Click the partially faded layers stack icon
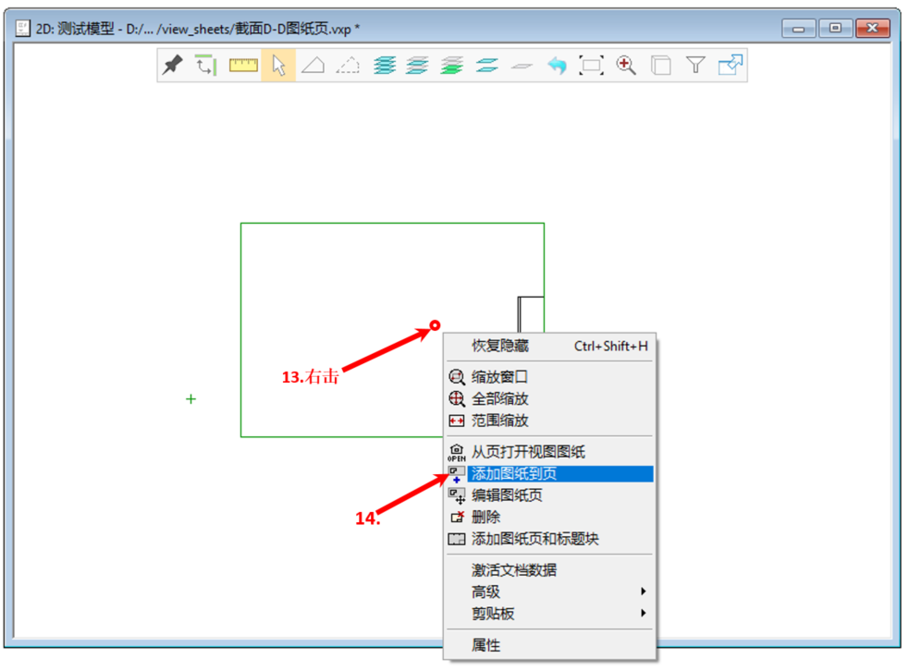The image size is (909, 671). [x=417, y=65]
